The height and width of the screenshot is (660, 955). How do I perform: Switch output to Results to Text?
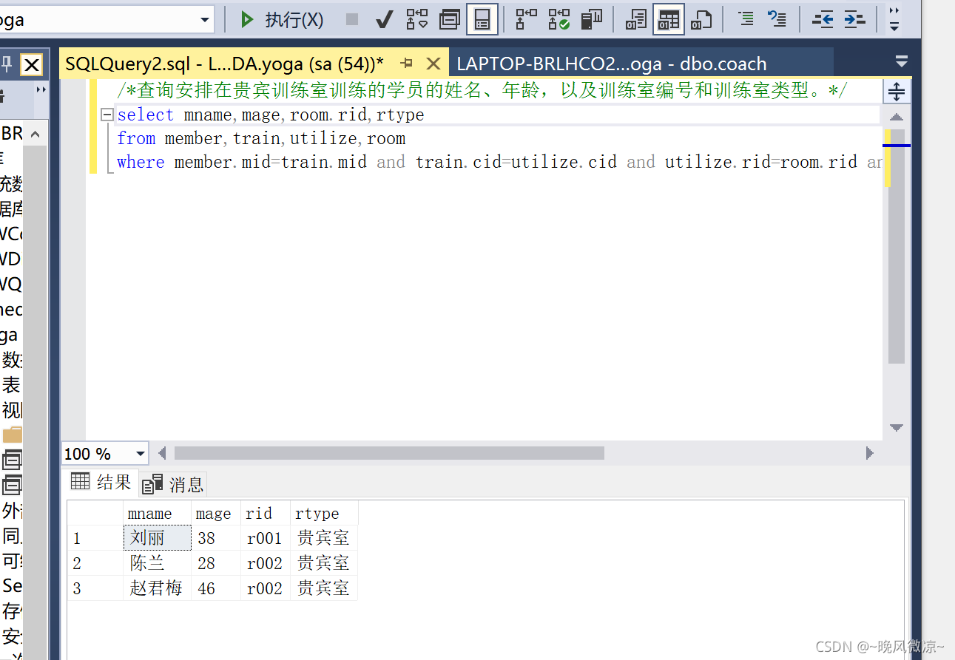[x=635, y=20]
